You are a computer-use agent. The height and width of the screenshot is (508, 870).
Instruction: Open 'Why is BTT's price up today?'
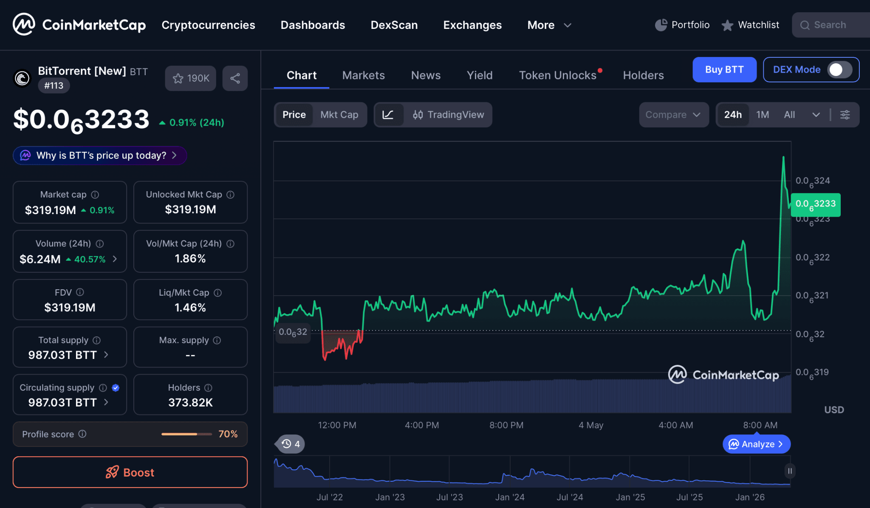[100, 155]
